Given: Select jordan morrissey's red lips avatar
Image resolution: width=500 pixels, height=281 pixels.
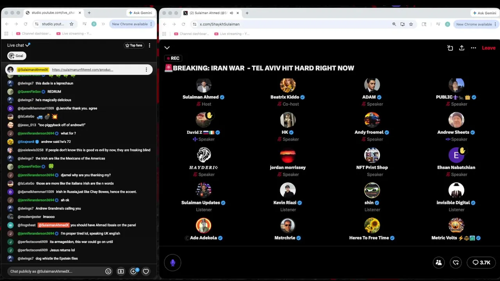Looking at the screenshot, I should (288, 155).
